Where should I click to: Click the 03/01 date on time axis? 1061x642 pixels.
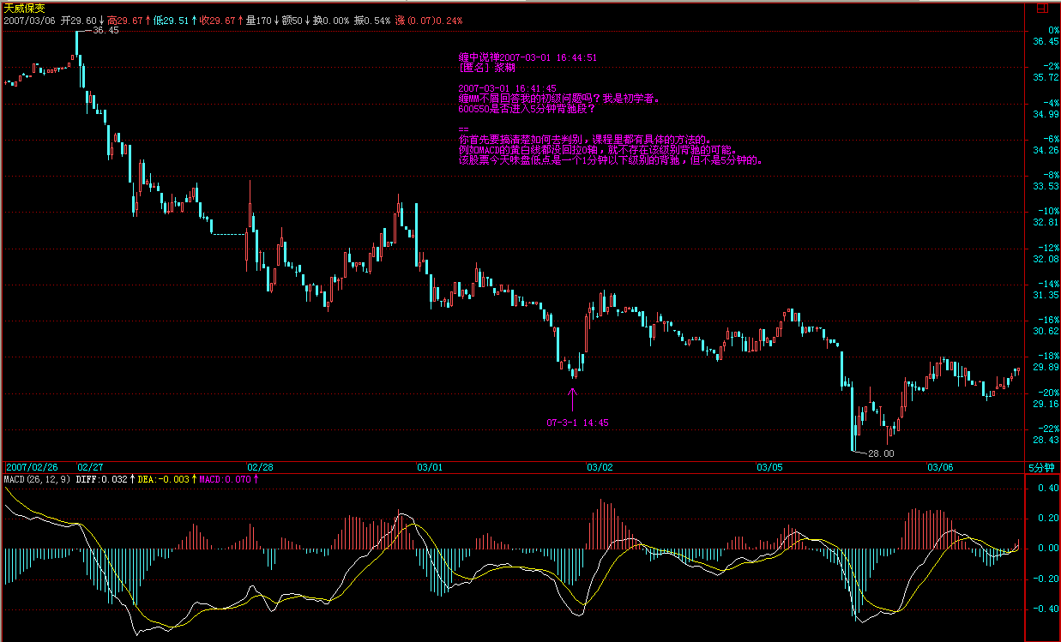[430, 468]
